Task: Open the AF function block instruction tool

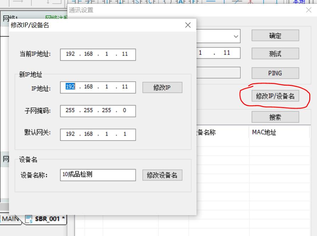Action: coord(180,2)
